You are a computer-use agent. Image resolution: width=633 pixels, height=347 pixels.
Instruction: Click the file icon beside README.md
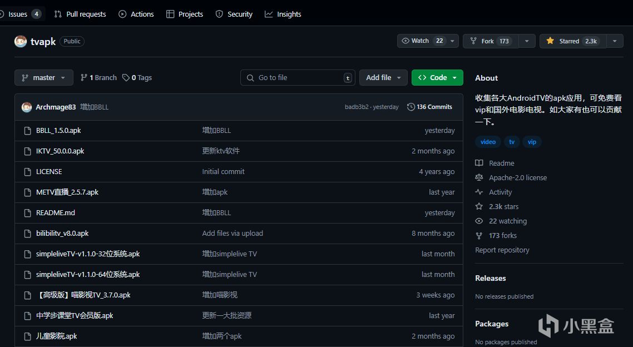click(27, 213)
